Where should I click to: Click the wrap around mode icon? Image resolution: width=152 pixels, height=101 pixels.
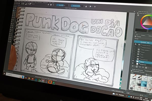click(x=95, y=7)
